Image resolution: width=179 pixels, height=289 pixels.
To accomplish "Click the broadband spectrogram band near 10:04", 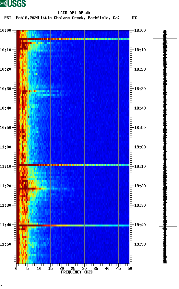I will point(73,39).
